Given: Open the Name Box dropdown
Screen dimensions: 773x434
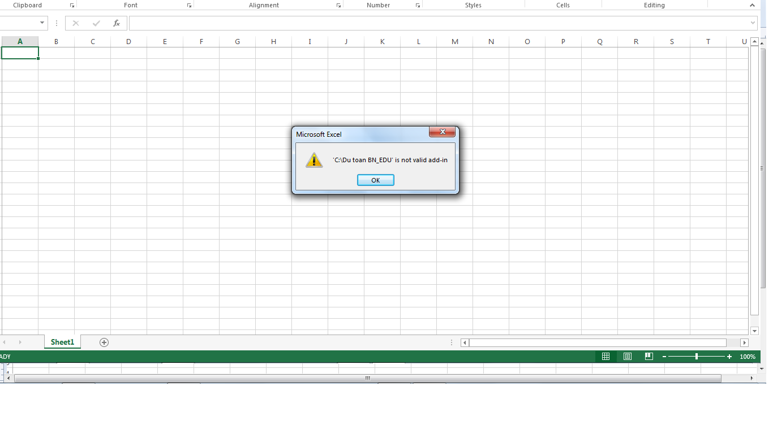Looking at the screenshot, I should tap(42, 23).
